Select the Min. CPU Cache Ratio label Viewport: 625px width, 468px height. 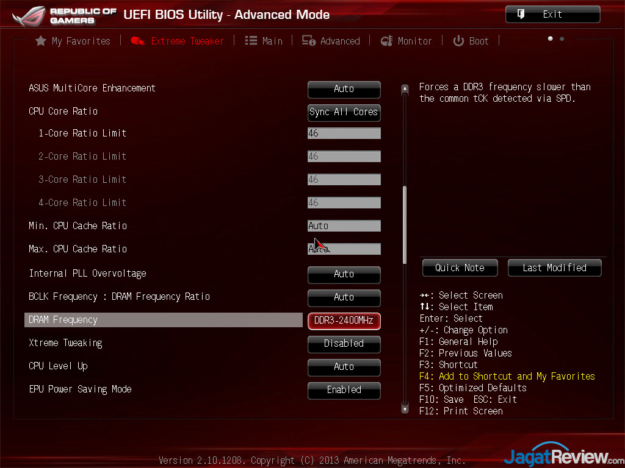[78, 225]
